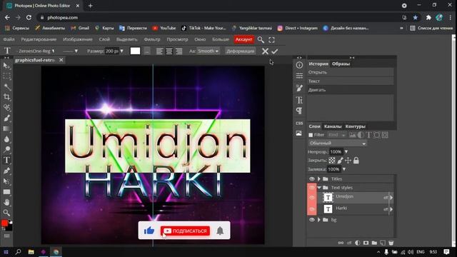This screenshot has width=457, height=257.
Task: Hide the bg folder layer
Action: (312, 220)
